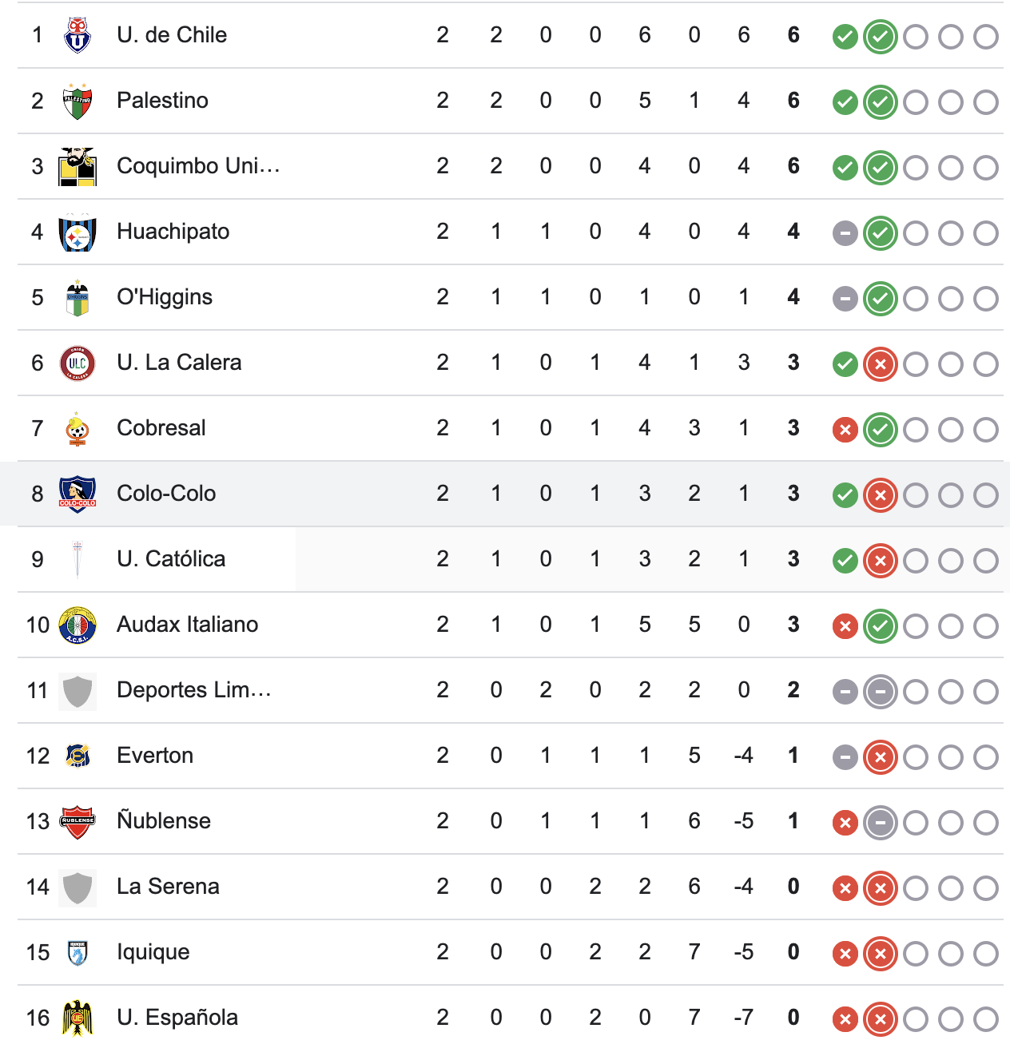This screenshot has width=1010, height=1056.
Task: Open the O'Higgins team page
Action: point(165,297)
